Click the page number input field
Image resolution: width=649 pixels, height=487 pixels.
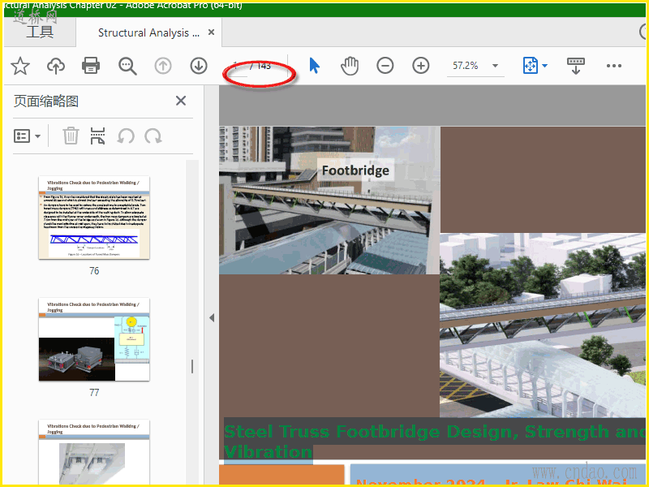(235, 66)
